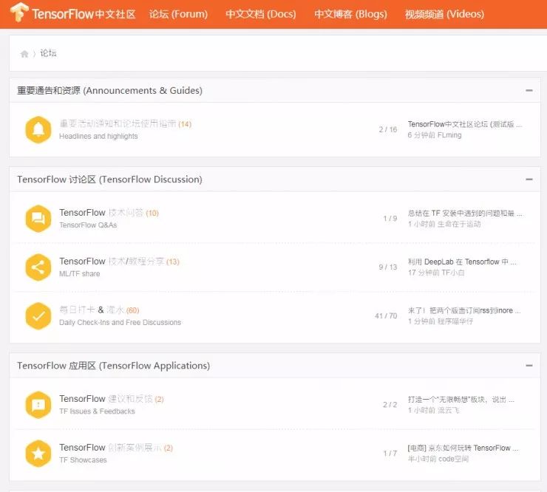Open latest post '来了！把两个版面订阅rss到inore ...'

point(464,310)
